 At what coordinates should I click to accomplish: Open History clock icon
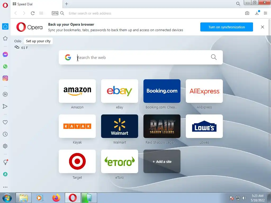(5, 134)
